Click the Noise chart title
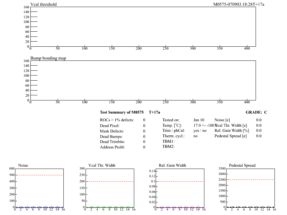Viewport: 287px width, 215px height. (x=23, y=165)
